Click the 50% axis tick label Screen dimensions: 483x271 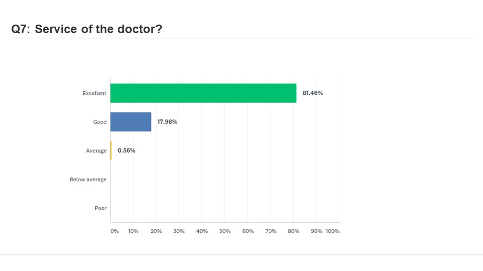[x=225, y=231]
